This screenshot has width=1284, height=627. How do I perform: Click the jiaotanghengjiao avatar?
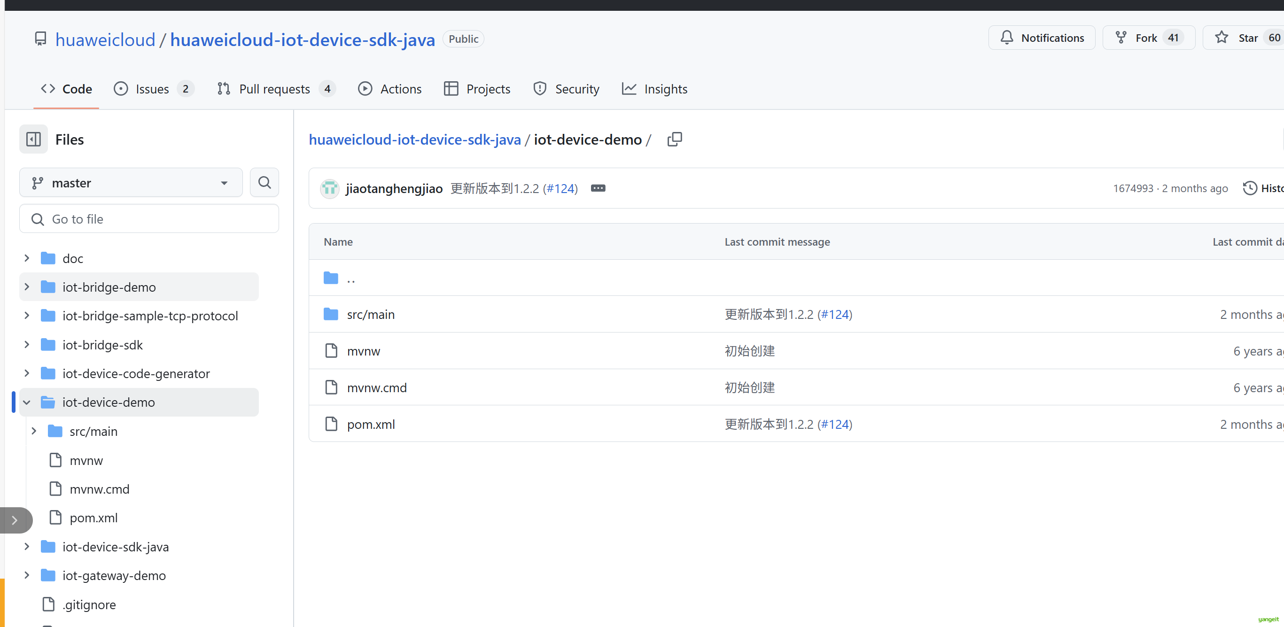pyautogui.click(x=329, y=188)
